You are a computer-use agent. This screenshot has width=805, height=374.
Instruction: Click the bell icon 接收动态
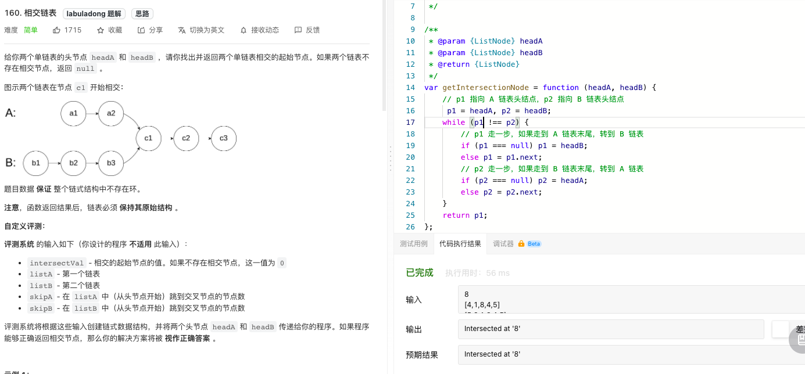pyautogui.click(x=244, y=30)
